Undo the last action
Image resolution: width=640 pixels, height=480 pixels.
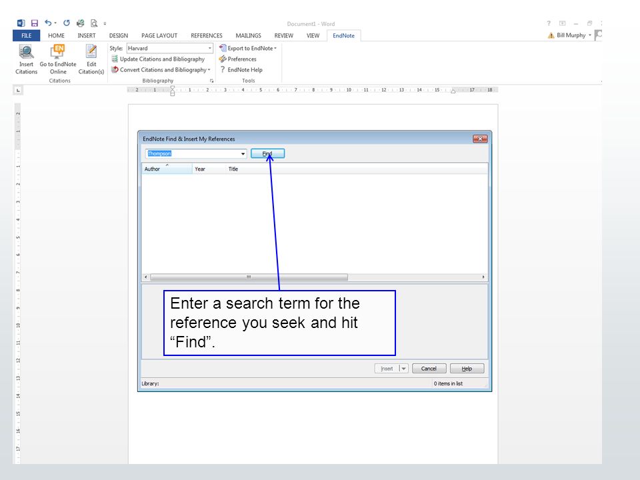tap(48, 23)
